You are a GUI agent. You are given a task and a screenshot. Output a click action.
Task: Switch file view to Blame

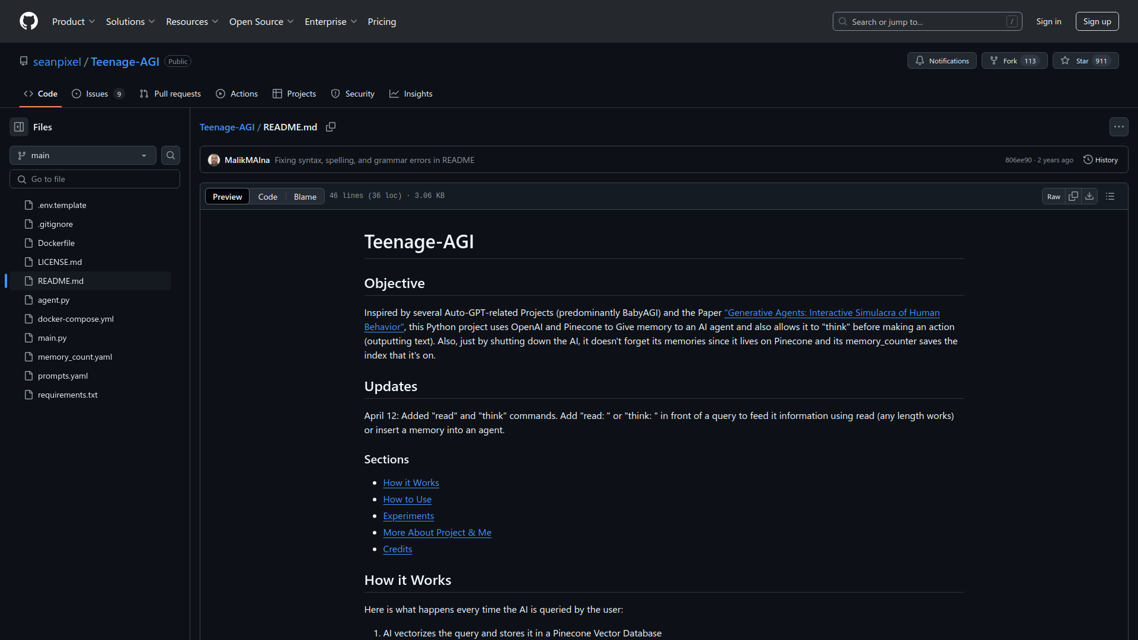[305, 196]
